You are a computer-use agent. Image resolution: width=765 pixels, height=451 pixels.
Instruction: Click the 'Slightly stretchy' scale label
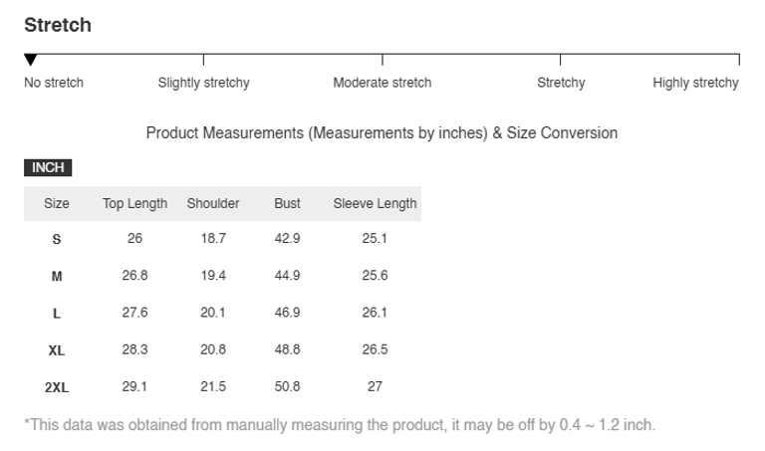(x=203, y=83)
